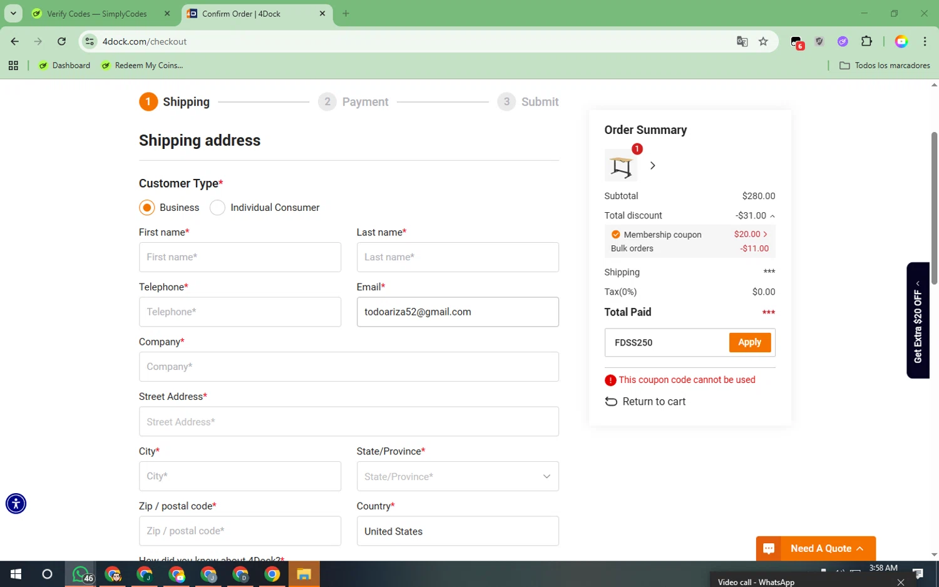Open the desk product thumbnail
This screenshot has width=939, height=587.
pos(620,165)
